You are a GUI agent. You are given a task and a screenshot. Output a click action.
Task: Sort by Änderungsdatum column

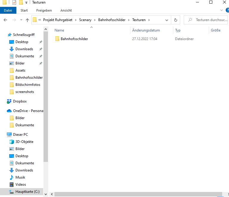coord(146,30)
